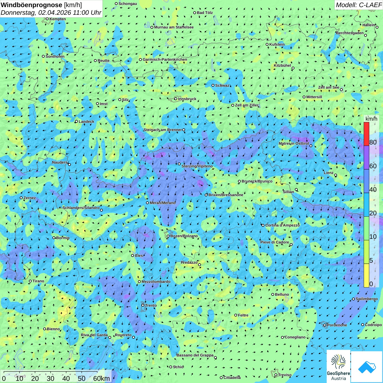This screenshot has width=383, height=383.
Task: Click the purple 60 km/h legend band
Action: tap(366, 157)
